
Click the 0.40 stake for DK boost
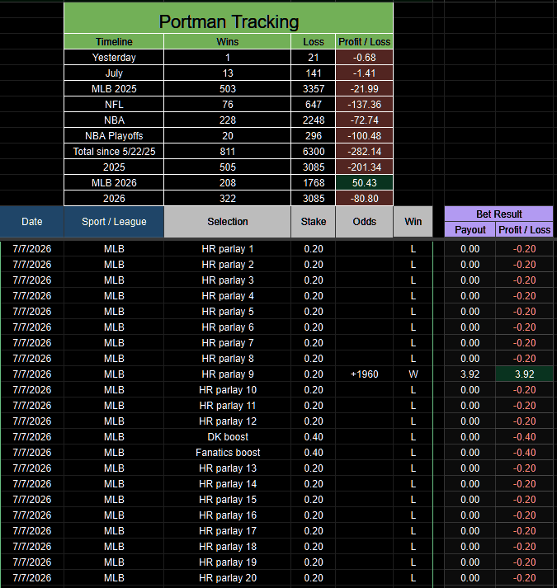click(314, 437)
